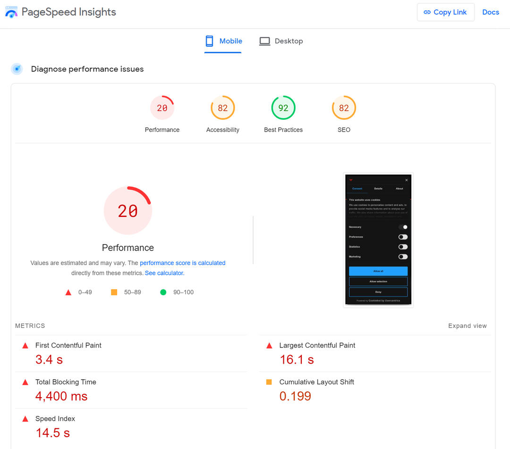The image size is (510, 449).
Task: Switch to the Mobile tab
Action: point(223,41)
